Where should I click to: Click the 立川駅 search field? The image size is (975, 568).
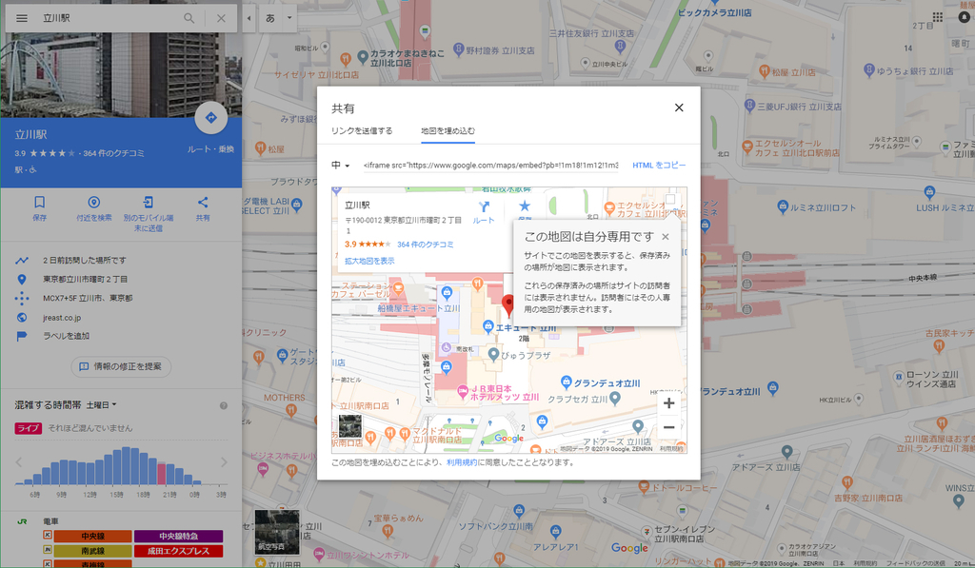(x=110, y=18)
